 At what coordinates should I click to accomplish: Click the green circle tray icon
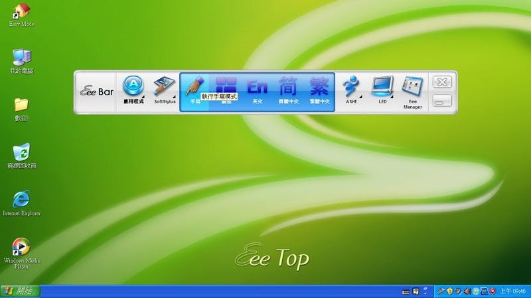point(475,291)
